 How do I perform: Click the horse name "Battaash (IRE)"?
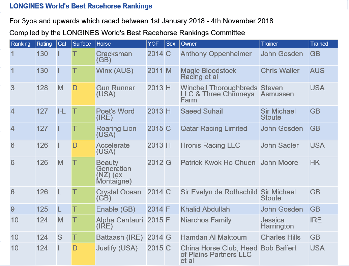(x=119, y=237)
